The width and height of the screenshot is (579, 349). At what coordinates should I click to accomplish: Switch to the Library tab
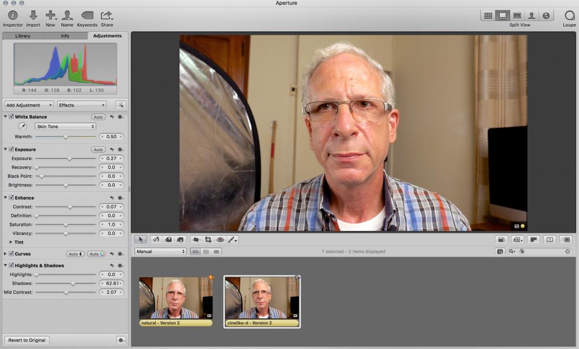[x=23, y=36]
